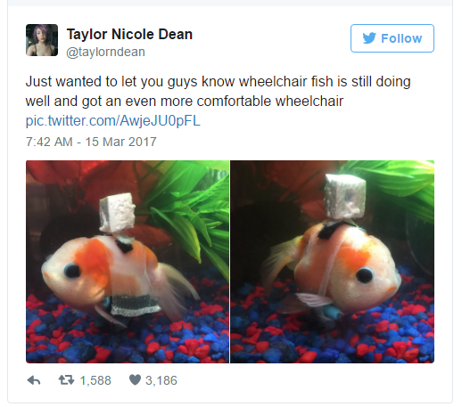Open the 7:42 AM - 15 Mar 2017 timestamp
Viewport: 462px width, 407px height.
(x=91, y=142)
